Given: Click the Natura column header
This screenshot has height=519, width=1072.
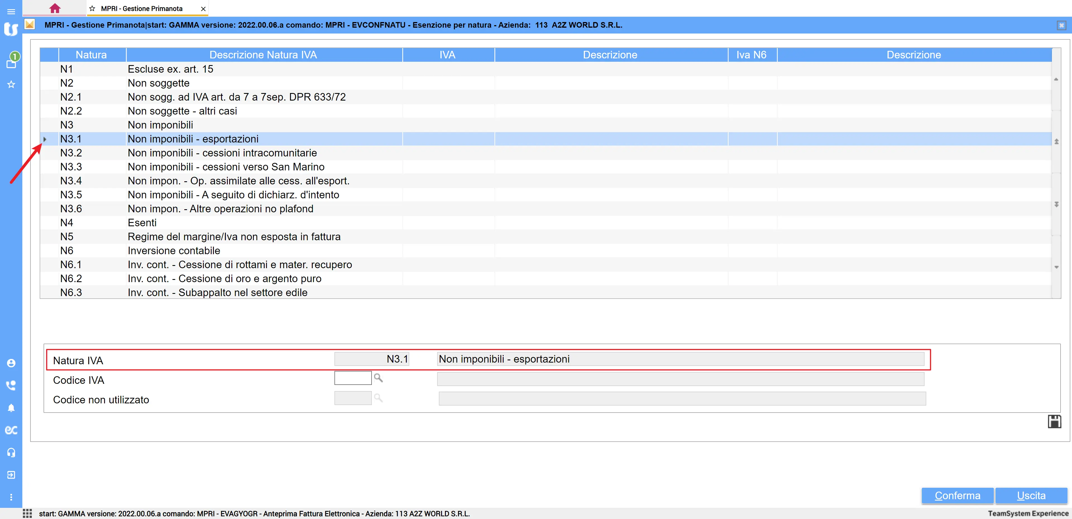Looking at the screenshot, I should pyautogui.click(x=91, y=55).
